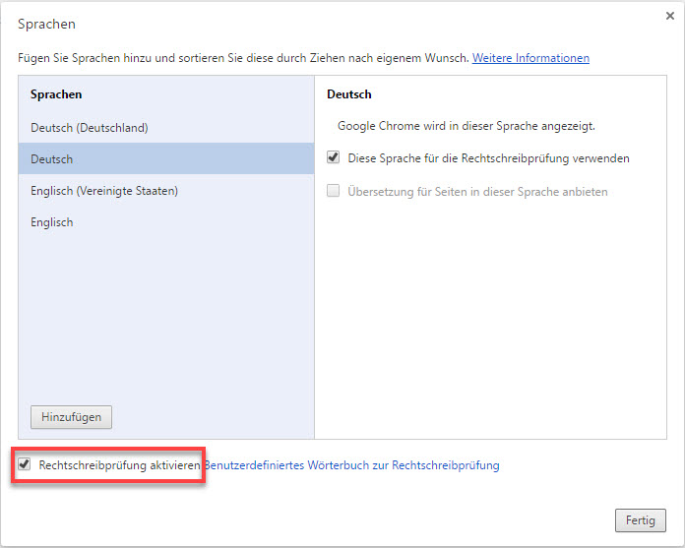The image size is (685, 548).
Task: Open the Weitere Informationen link
Action: [x=530, y=58]
